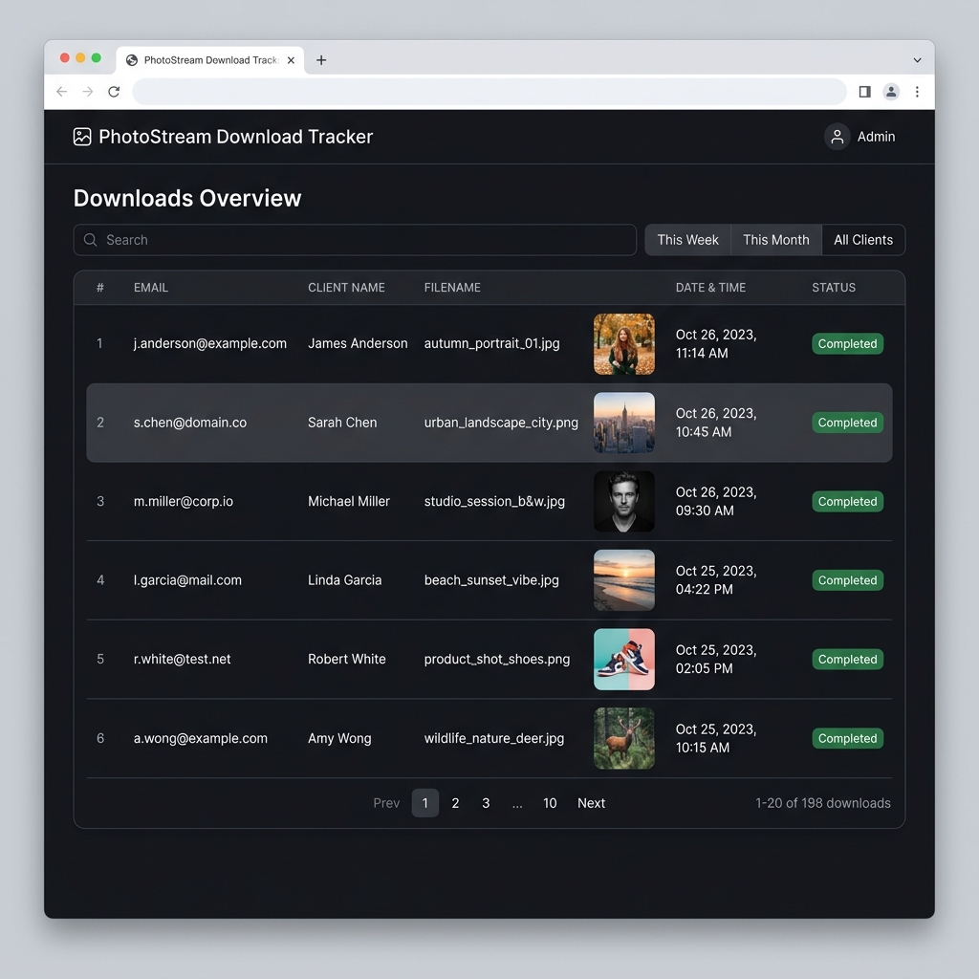The width and height of the screenshot is (979, 979).
Task: Click l.garcia@mail.com email
Action: click(187, 580)
